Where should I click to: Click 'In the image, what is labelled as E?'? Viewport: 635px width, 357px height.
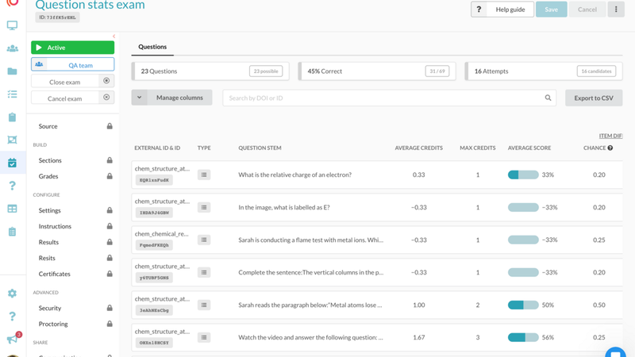tap(284, 207)
